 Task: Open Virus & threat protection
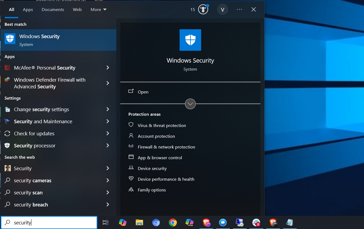click(162, 125)
